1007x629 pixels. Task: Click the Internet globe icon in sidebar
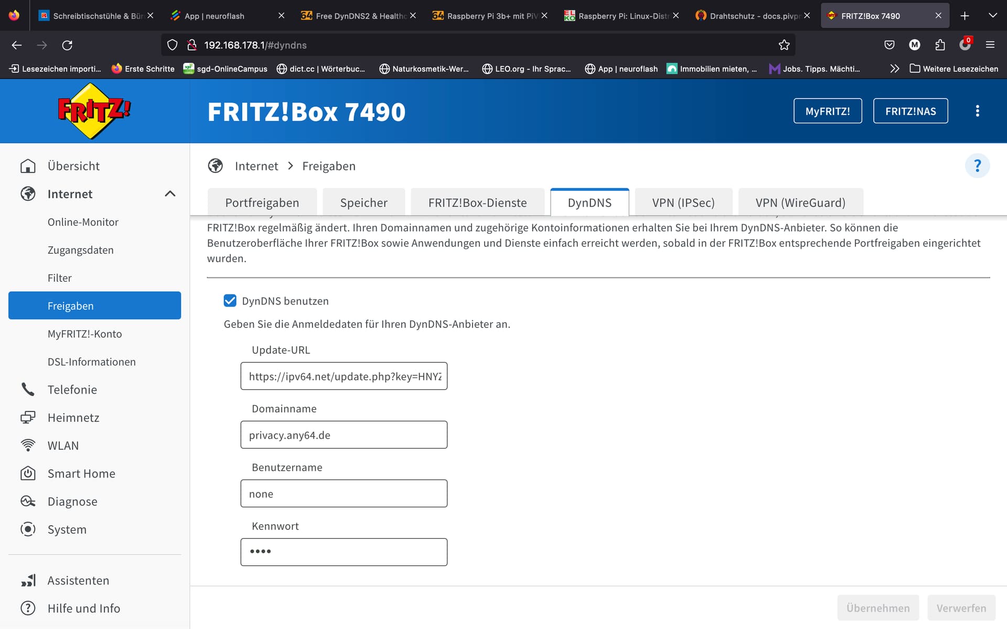[x=28, y=193]
